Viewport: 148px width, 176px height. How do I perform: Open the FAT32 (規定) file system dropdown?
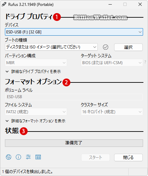(x=36, y=112)
